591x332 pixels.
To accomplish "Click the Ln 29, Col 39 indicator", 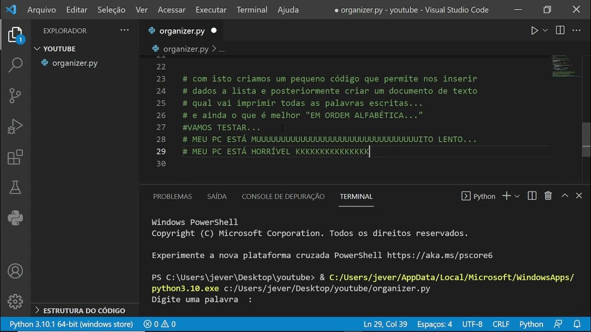I will click(x=385, y=324).
